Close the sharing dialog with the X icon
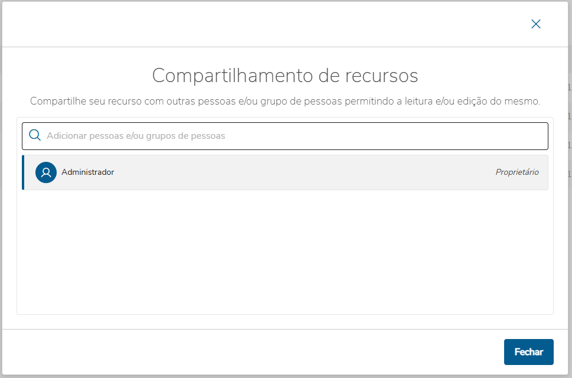572x378 pixels. tap(535, 24)
